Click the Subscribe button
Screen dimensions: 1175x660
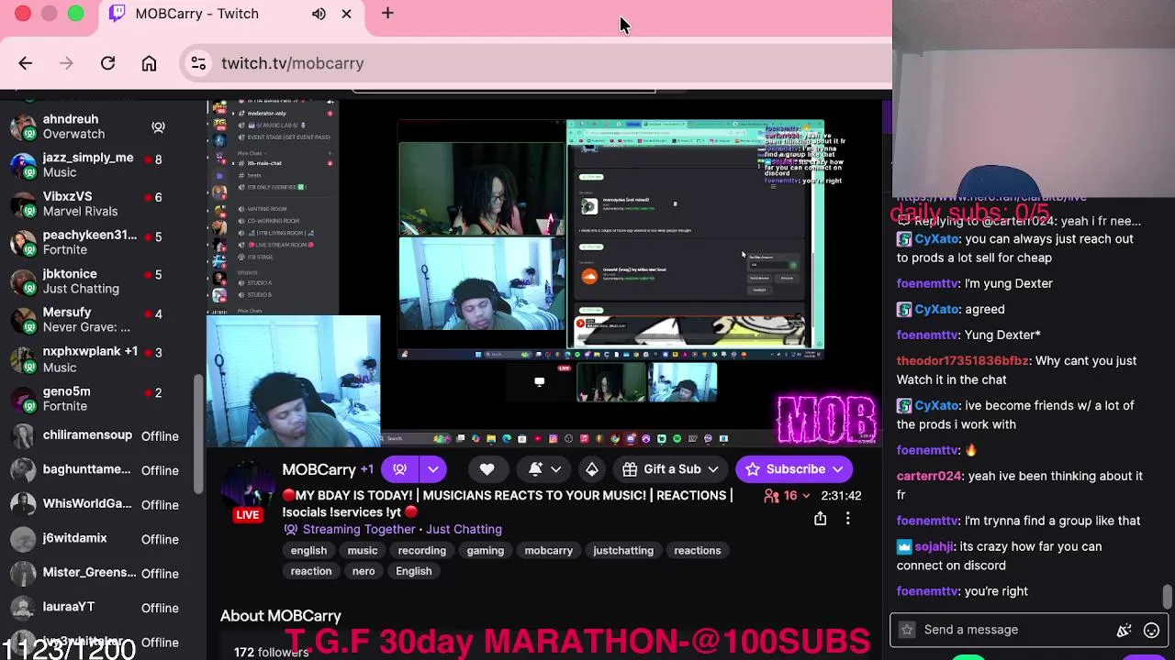tap(794, 469)
